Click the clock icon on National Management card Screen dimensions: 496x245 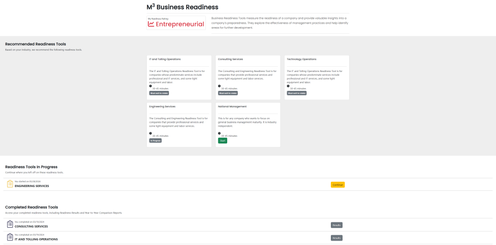(x=219, y=133)
